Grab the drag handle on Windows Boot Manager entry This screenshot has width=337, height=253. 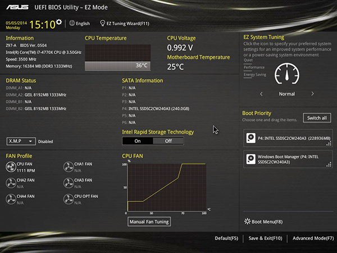(329, 165)
